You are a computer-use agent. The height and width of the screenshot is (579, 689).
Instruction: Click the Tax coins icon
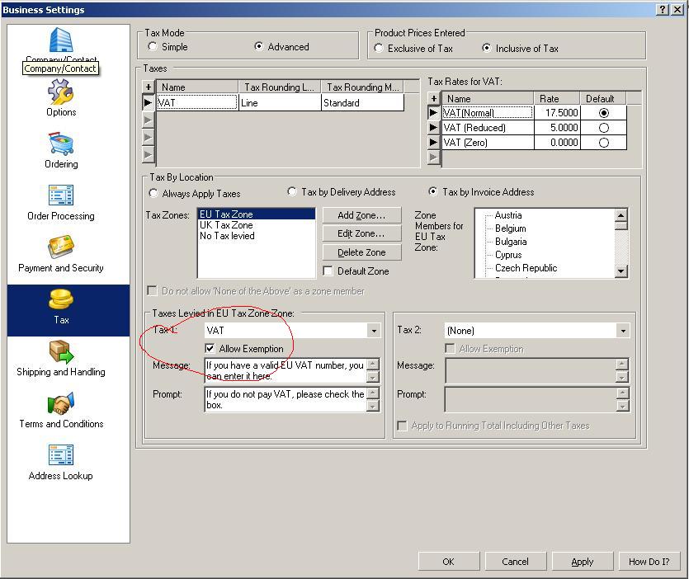tap(61, 301)
